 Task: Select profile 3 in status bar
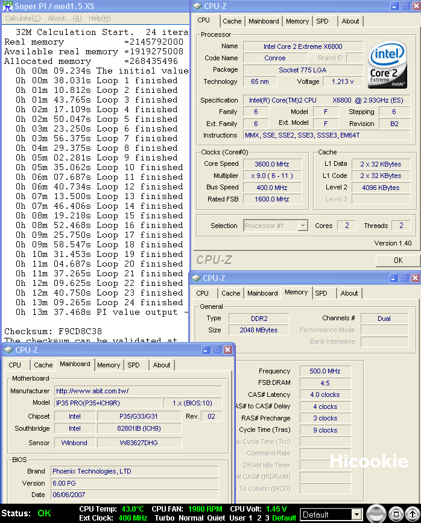[267, 518]
